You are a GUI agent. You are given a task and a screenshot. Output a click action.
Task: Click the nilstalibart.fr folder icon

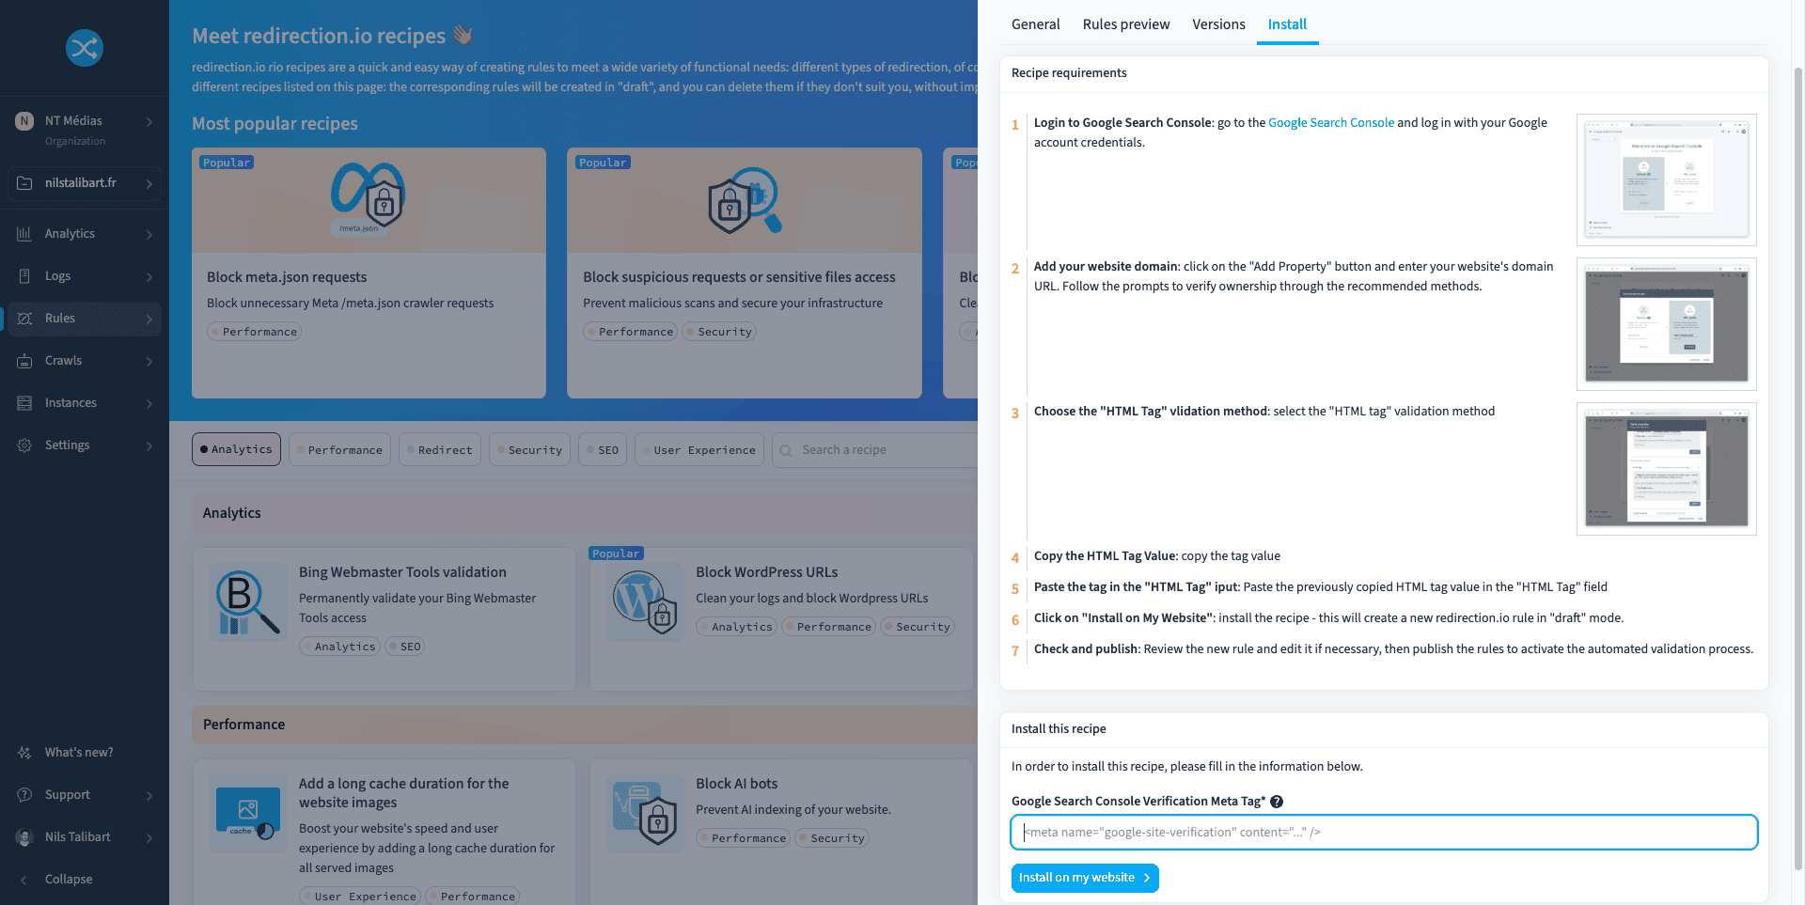(x=24, y=183)
